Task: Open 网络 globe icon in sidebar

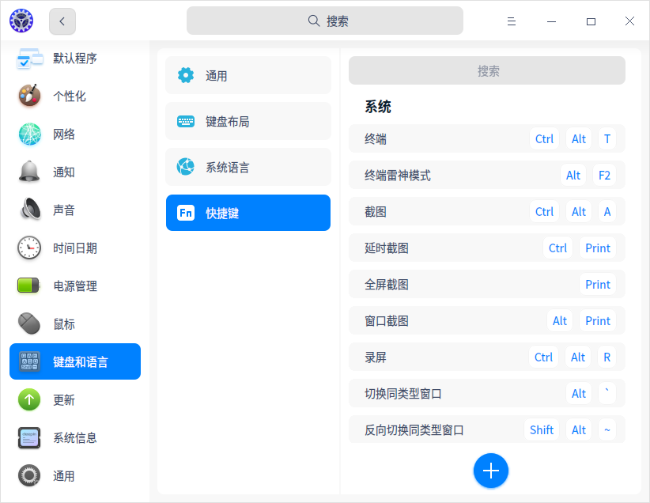Action: point(29,134)
